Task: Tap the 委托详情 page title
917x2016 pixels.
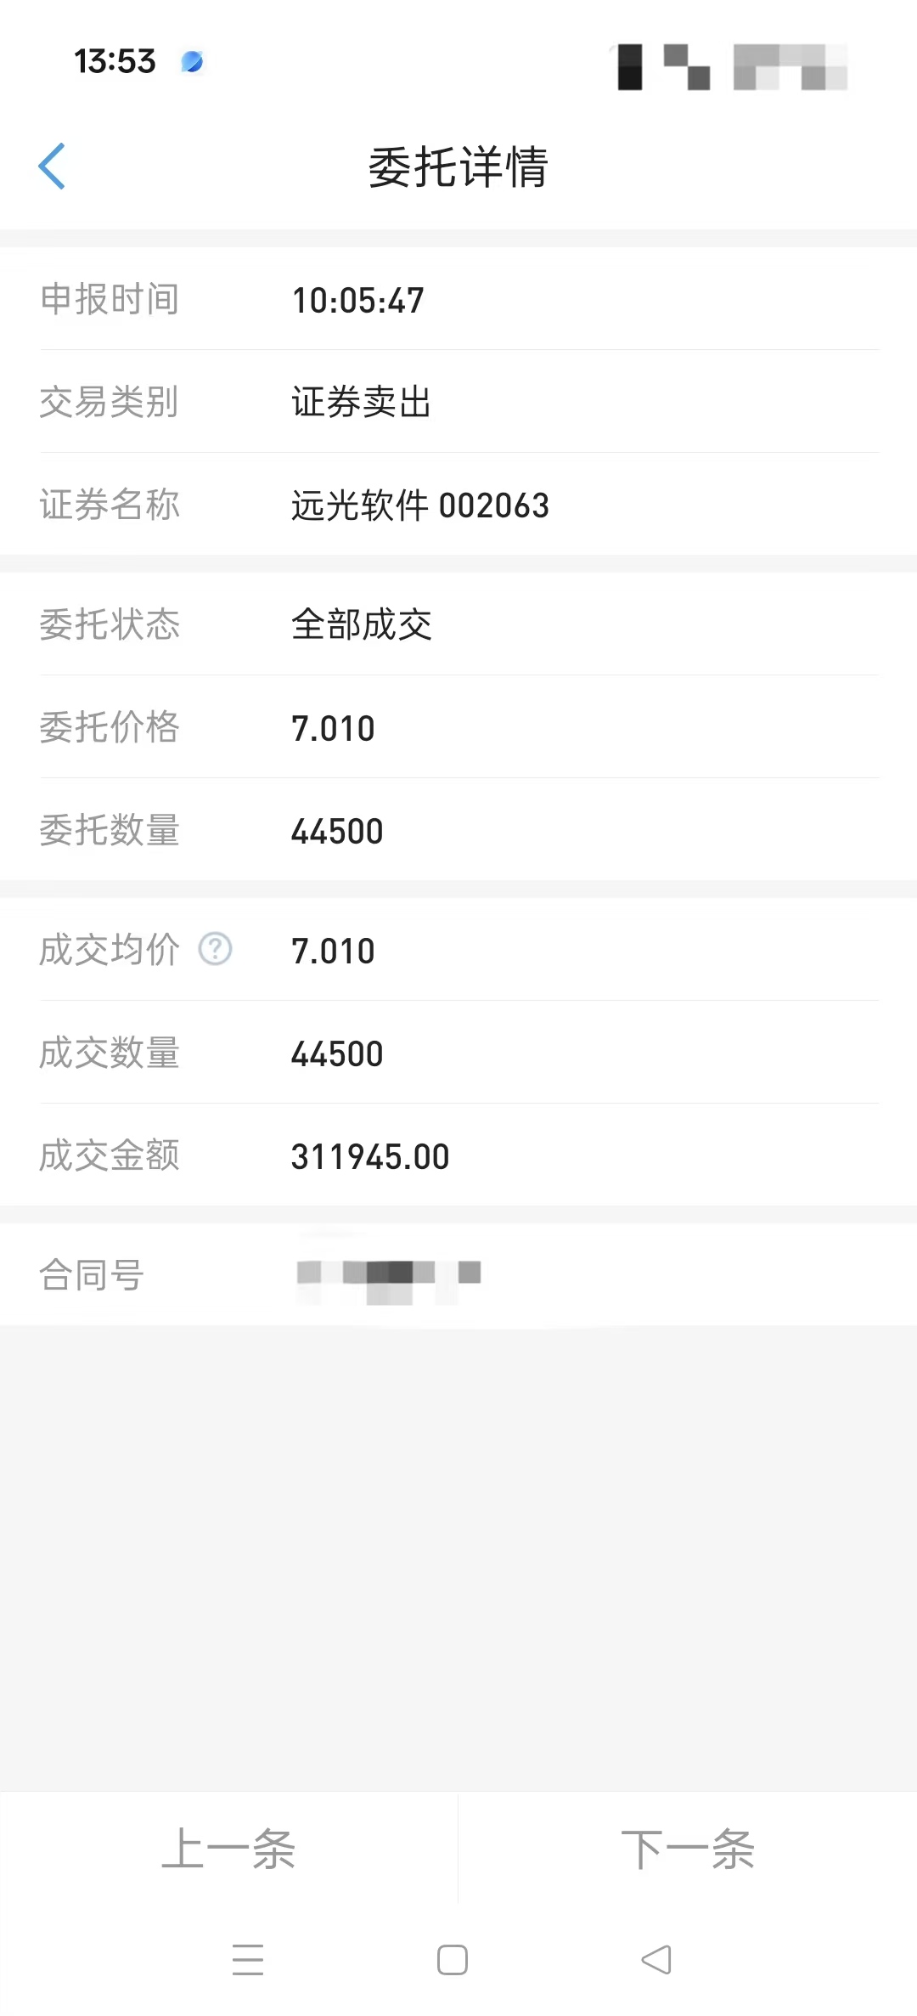Action: pyautogui.click(x=458, y=167)
